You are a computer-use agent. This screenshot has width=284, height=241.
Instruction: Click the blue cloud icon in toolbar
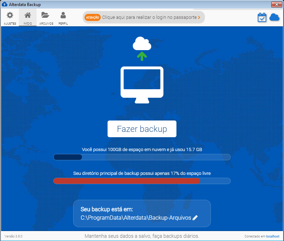pos(274,17)
